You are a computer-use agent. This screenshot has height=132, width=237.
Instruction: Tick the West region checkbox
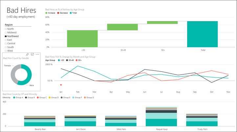tap(6, 51)
